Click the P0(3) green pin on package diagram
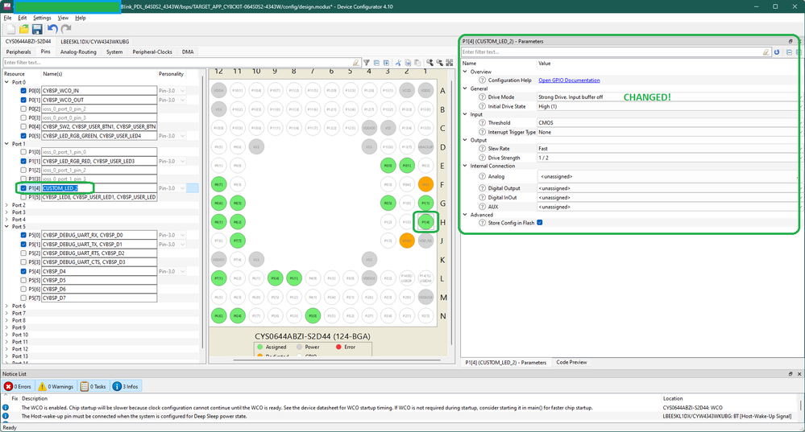The image size is (805, 432). (388, 166)
